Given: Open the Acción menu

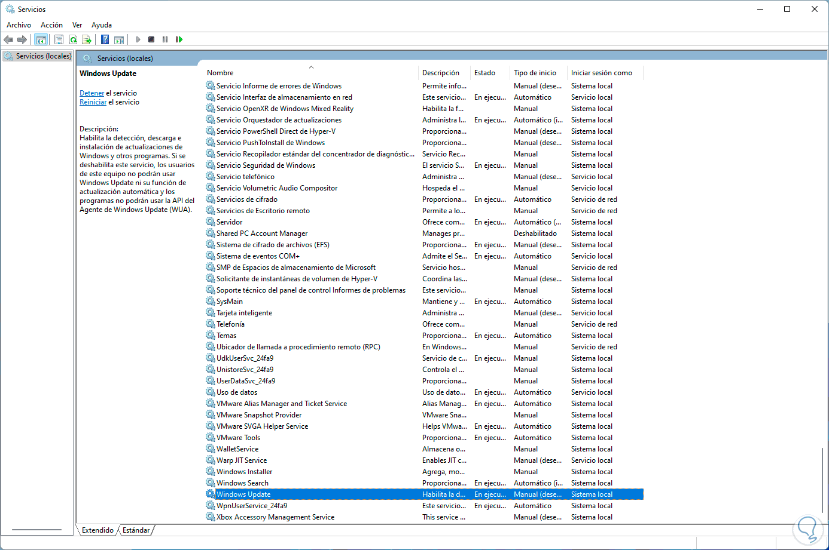Looking at the screenshot, I should [51, 25].
